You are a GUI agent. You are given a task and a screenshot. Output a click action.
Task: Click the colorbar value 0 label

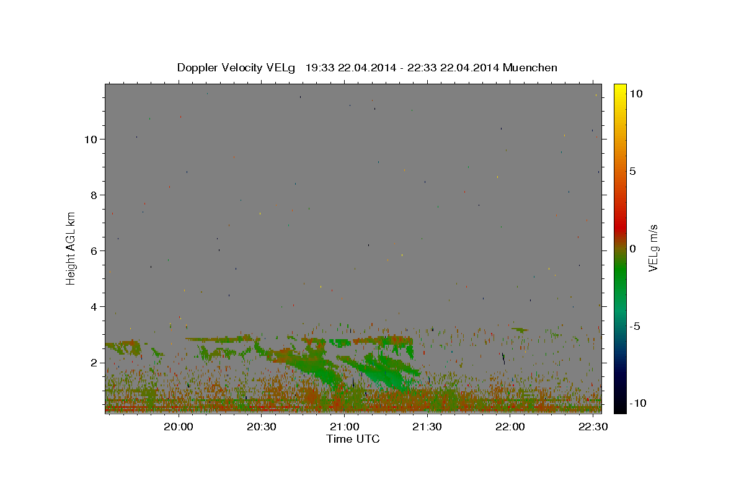(632, 249)
